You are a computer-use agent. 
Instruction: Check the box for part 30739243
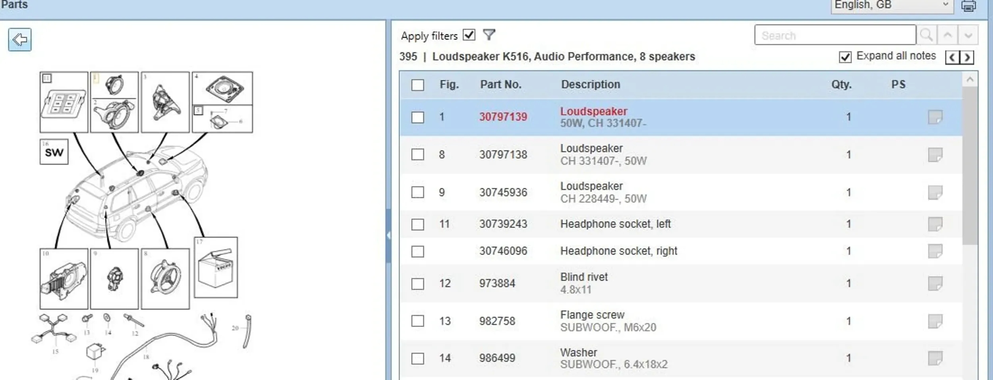[417, 224]
